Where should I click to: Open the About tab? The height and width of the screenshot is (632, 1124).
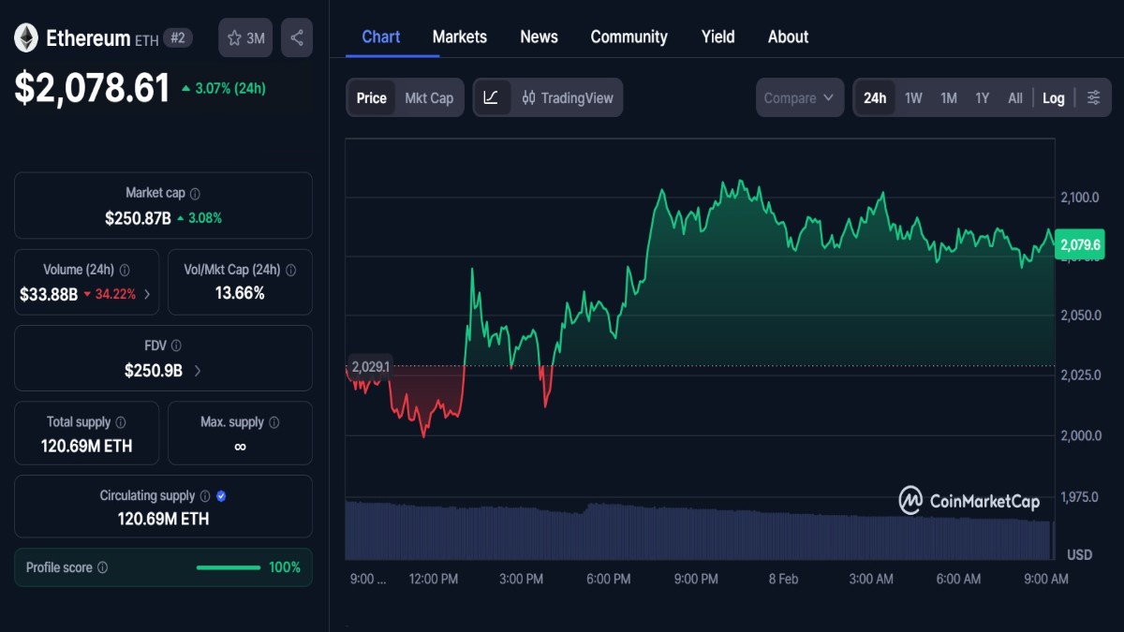[x=788, y=37]
